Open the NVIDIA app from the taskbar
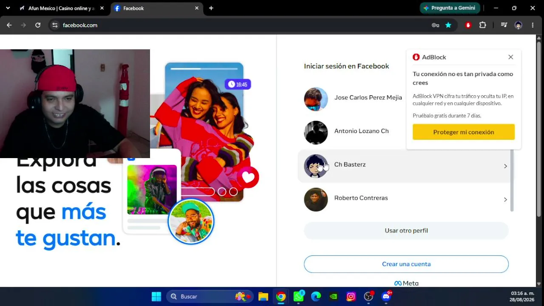544x306 pixels. pyautogui.click(x=334, y=297)
